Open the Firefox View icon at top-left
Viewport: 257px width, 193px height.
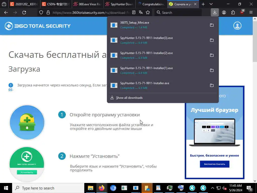[4, 4]
